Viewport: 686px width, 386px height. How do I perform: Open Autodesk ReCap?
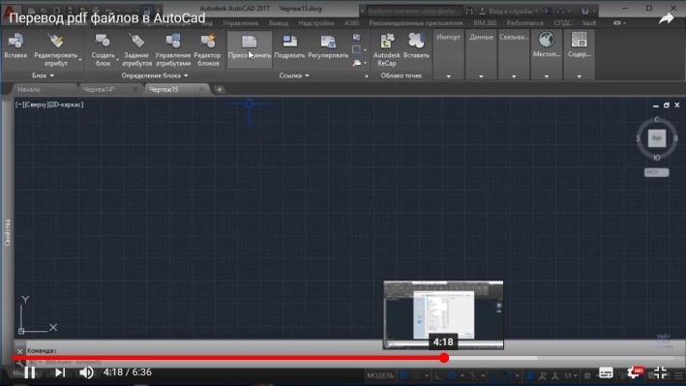387,50
